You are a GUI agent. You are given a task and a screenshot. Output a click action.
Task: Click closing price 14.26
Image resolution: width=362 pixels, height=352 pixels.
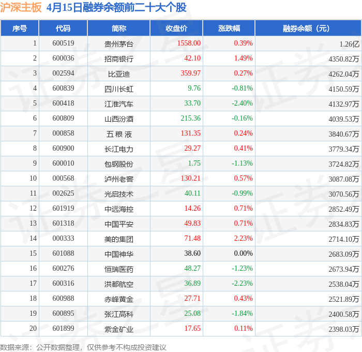(192, 209)
